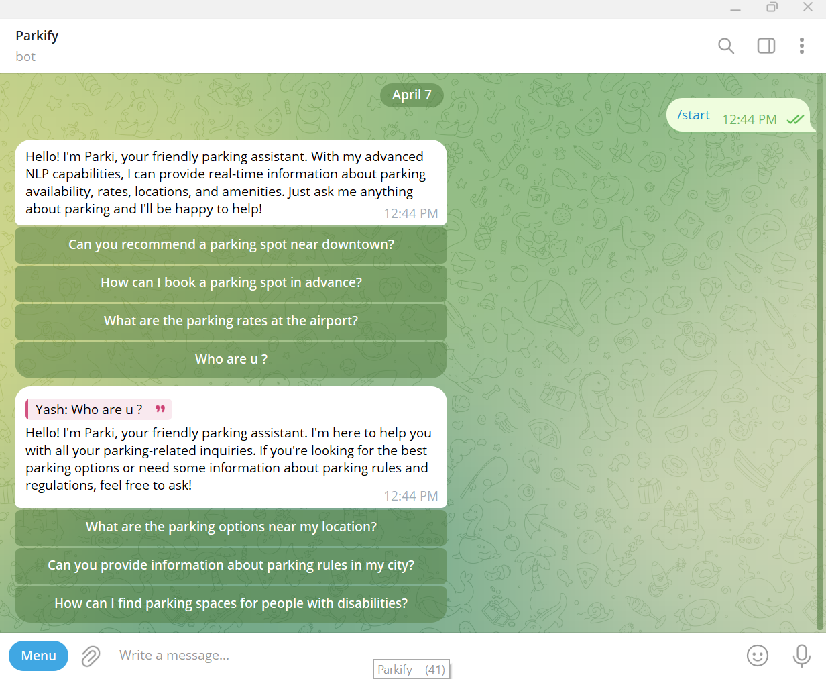
Task: Minimize the Telegram window
Action: click(735, 8)
